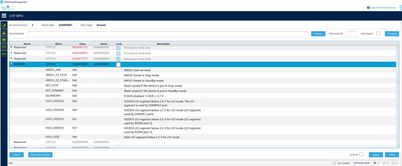The image size is (402, 166).
Task: Click the Value column header
Action: (82, 44)
